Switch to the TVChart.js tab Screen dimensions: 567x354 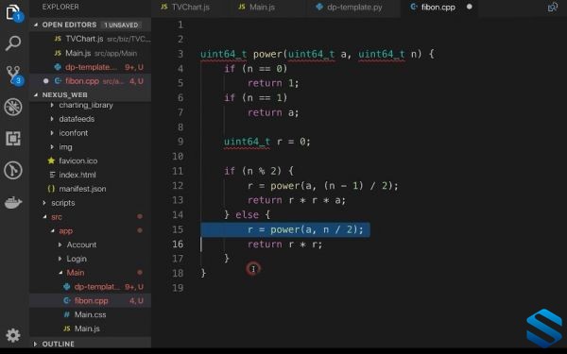[185, 7]
